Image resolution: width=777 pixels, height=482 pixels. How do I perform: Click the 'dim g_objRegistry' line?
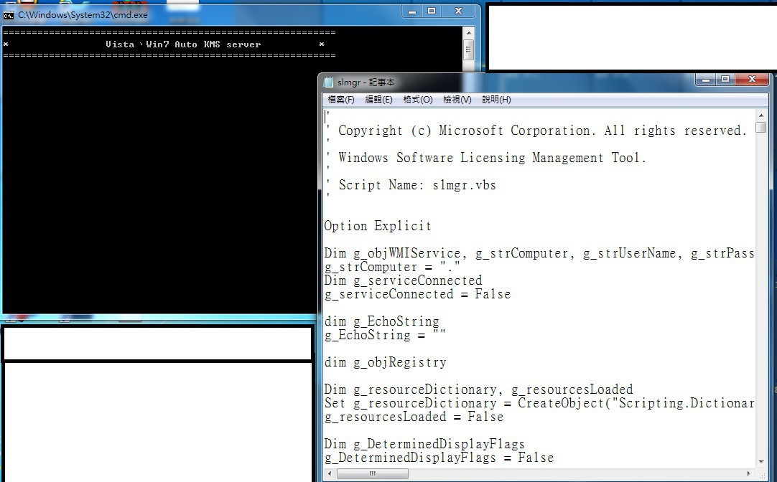386,363
